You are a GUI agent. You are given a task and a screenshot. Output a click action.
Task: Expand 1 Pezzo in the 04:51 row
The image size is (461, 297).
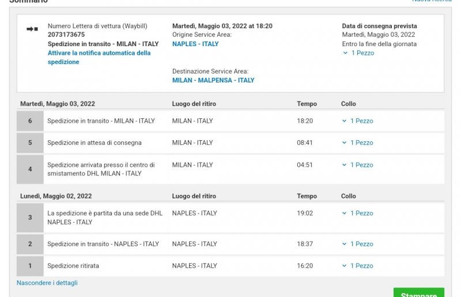tap(357, 165)
